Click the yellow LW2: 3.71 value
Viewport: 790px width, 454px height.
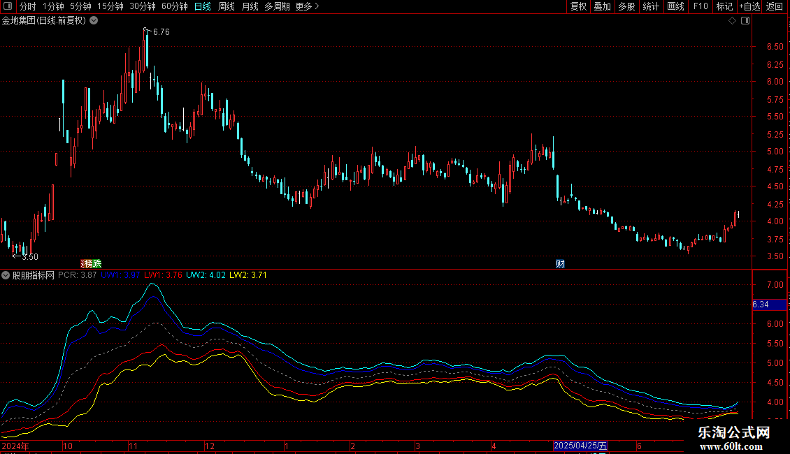tap(248, 275)
